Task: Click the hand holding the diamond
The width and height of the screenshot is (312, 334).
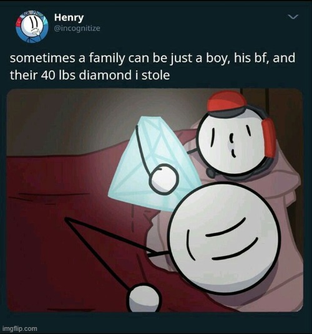Action: coord(163,179)
